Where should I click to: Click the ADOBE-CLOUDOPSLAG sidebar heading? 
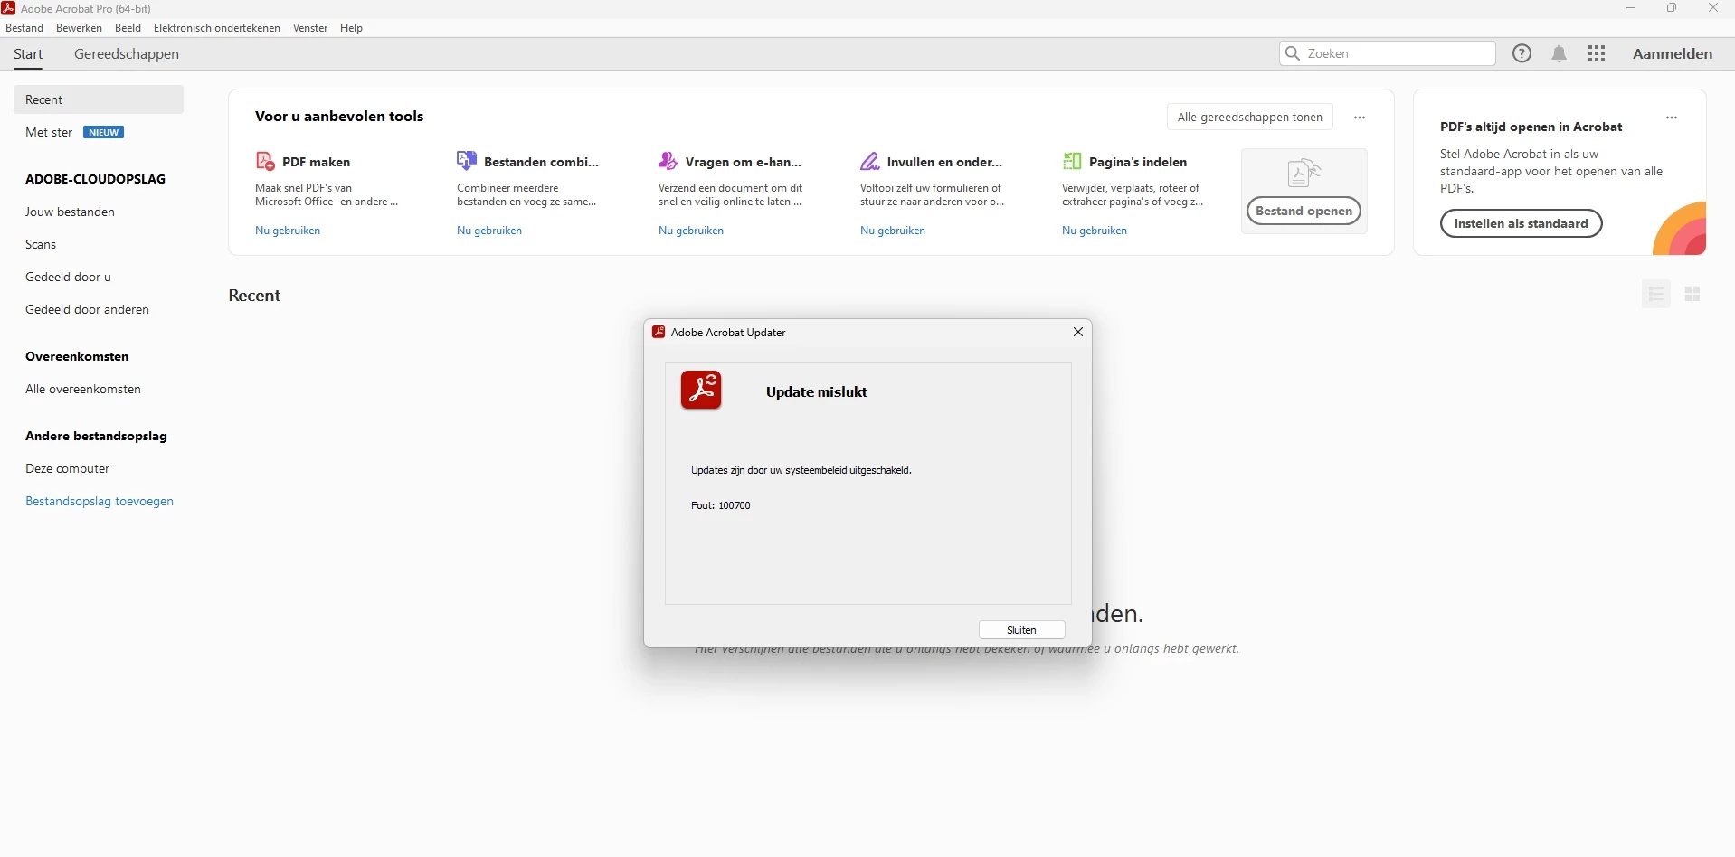point(96,179)
